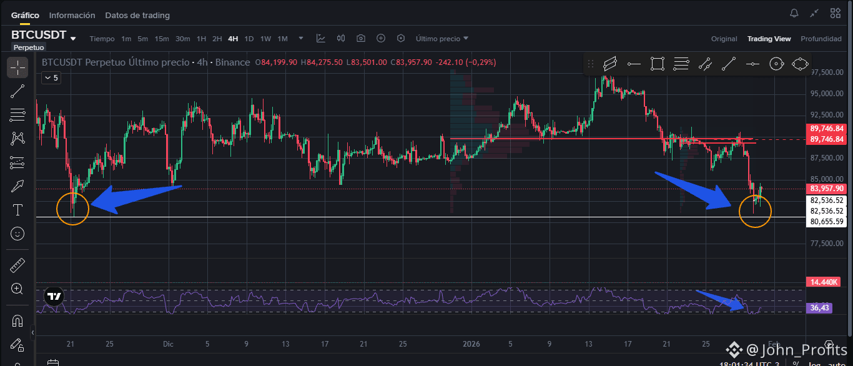853x366 pixels.
Task: Set timeframe to 1m
Action: tap(126, 39)
